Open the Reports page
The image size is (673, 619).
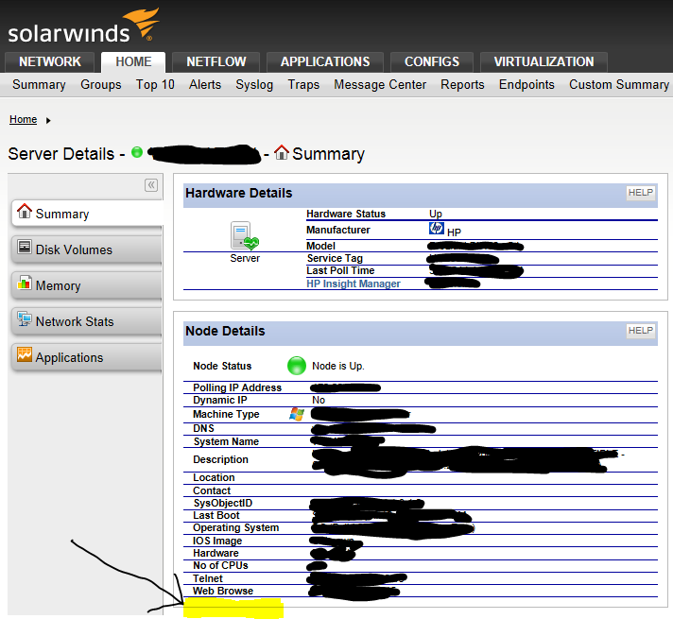coord(462,84)
